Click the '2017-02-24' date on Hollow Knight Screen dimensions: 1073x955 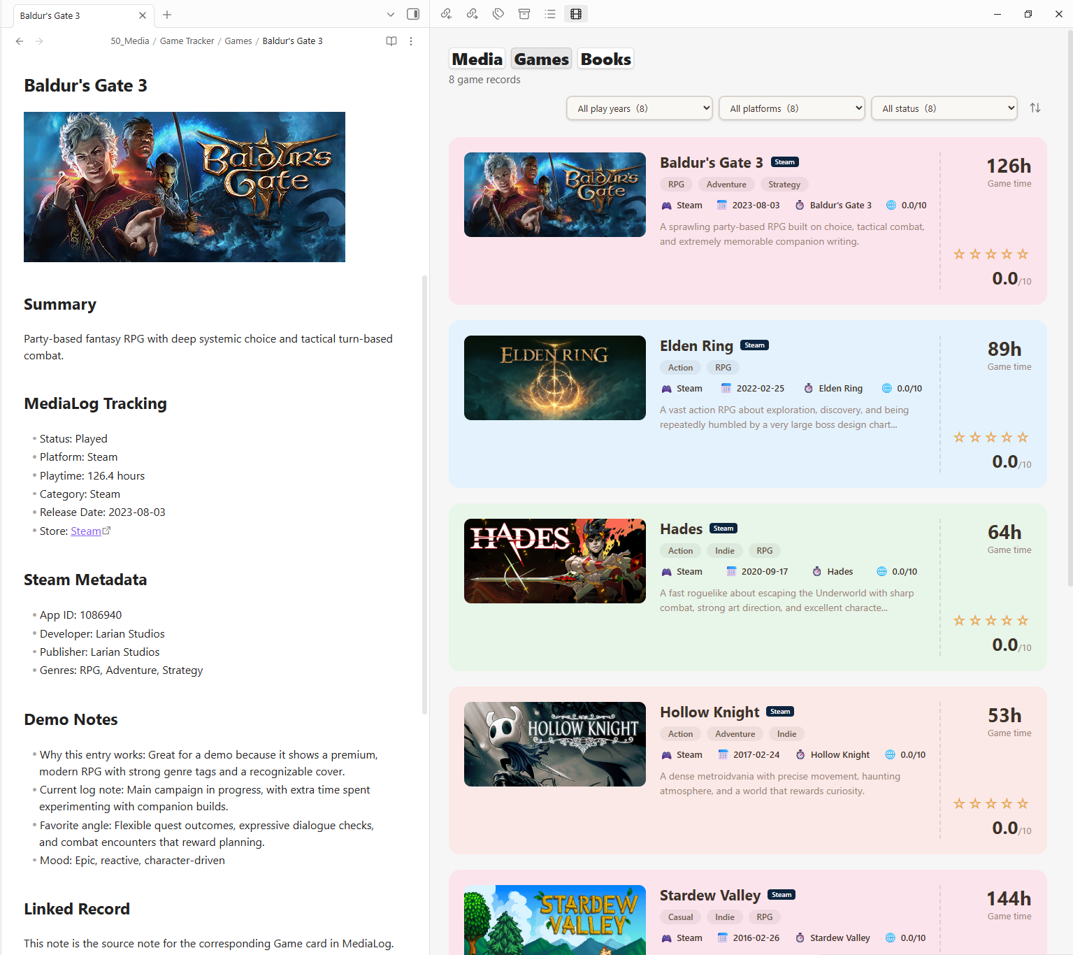point(756,755)
